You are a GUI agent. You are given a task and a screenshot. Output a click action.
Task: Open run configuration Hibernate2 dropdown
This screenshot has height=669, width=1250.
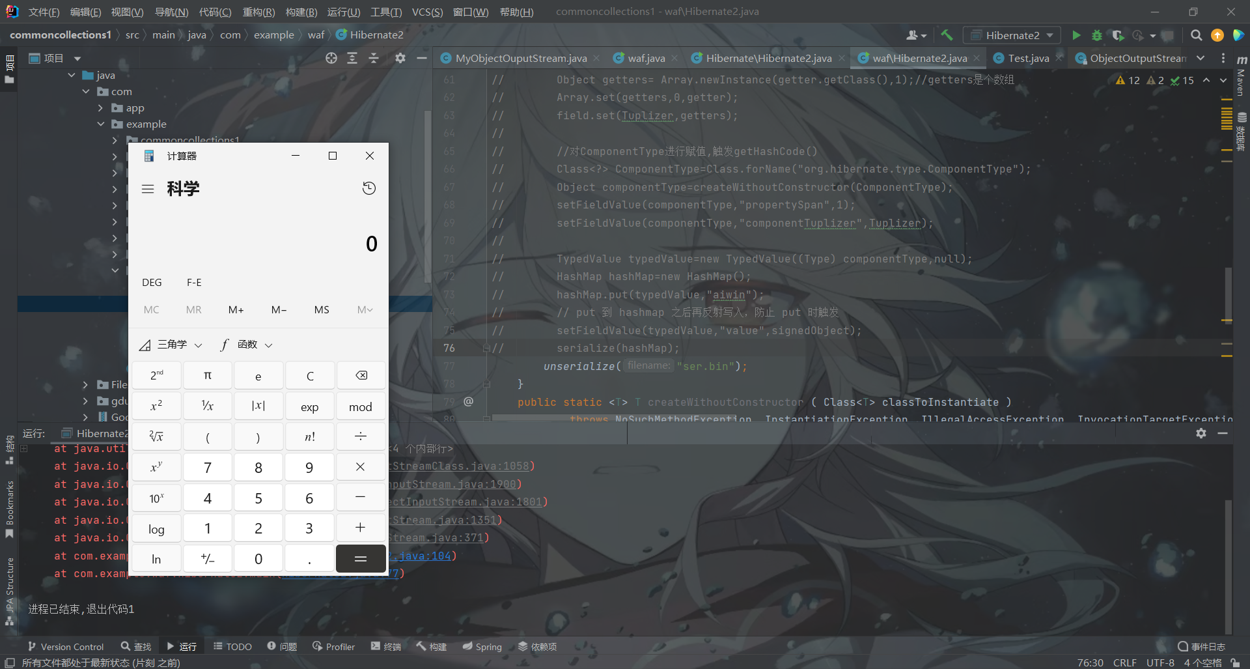[x=1012, y=35]
